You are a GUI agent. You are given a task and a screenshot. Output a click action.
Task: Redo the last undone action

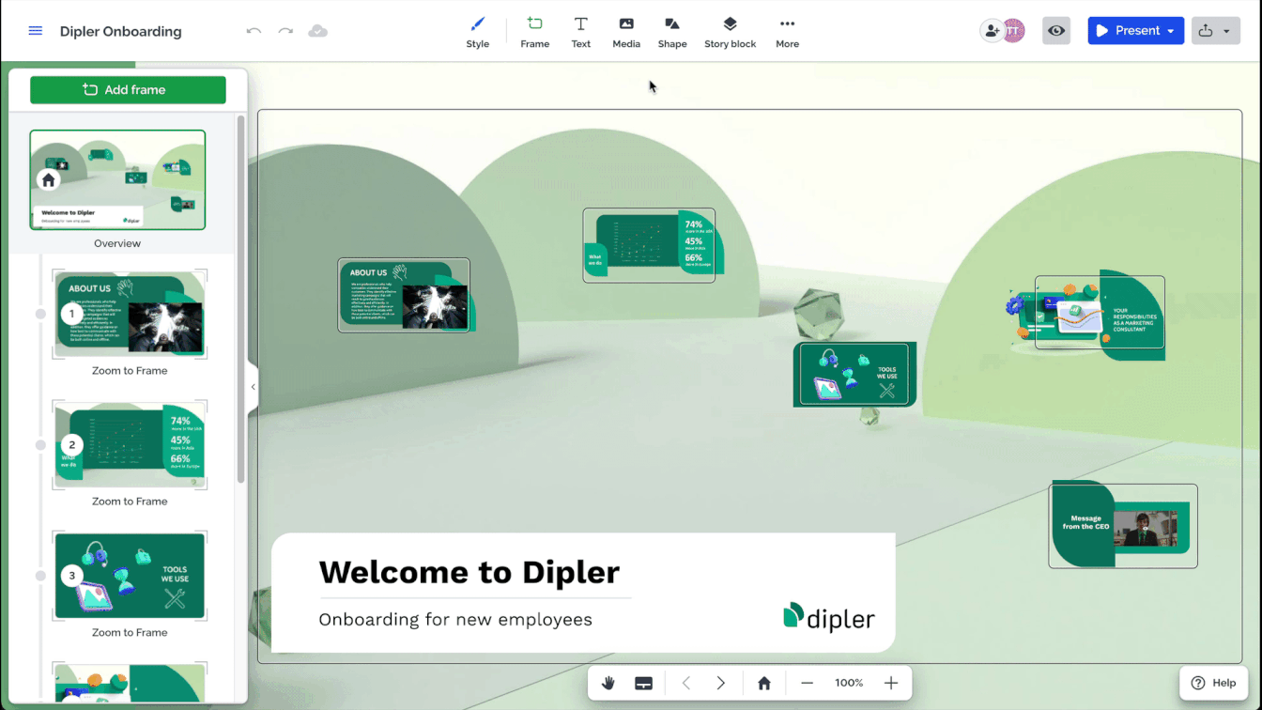point(285,31)
